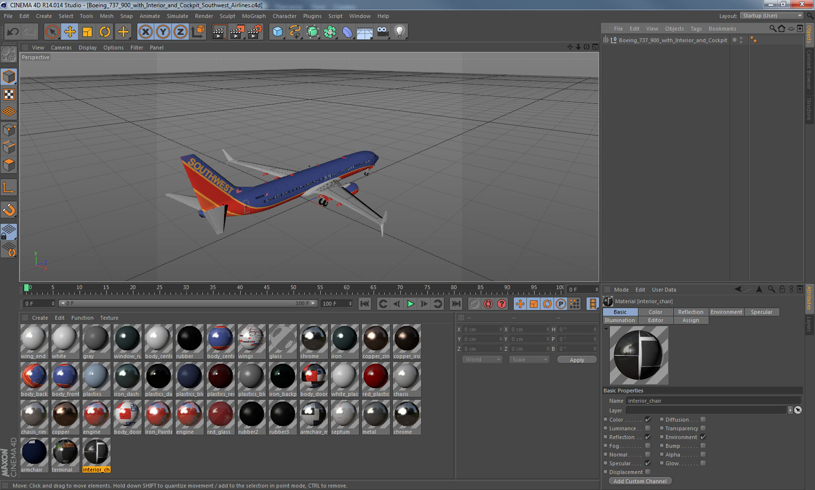The height and width of the screenshot is (490, 815).
Task: Toggle Autokeying record button
Action: click(488, 304)
